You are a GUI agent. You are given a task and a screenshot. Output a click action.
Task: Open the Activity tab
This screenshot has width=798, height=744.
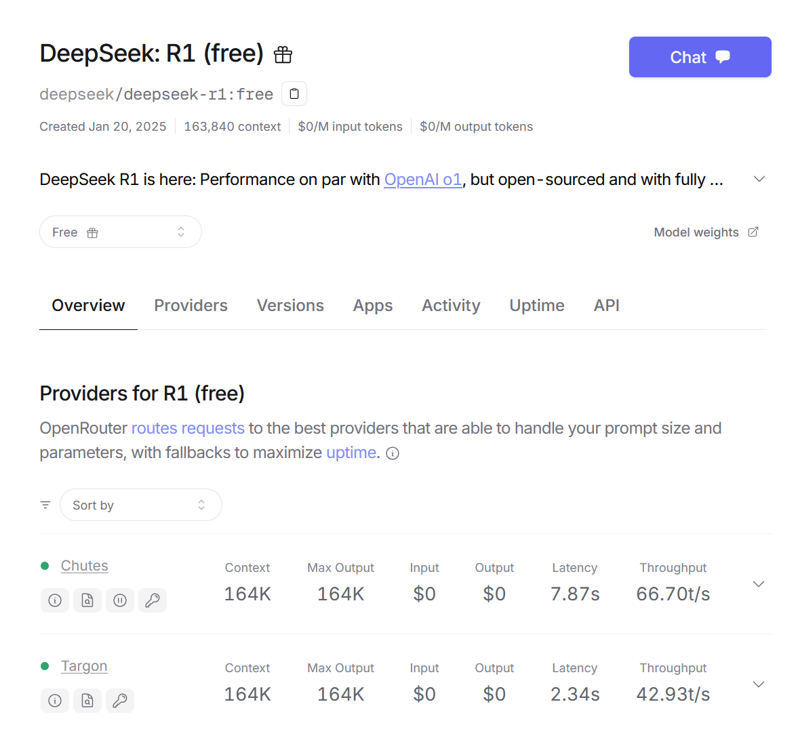(451, 305)
